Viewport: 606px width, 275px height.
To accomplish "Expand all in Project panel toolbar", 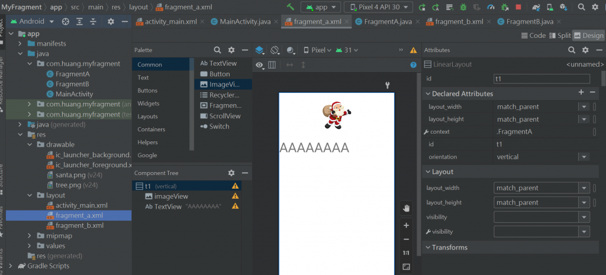I will (x=79, y=22).
